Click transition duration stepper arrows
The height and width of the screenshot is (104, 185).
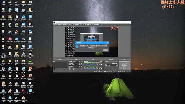117,65
